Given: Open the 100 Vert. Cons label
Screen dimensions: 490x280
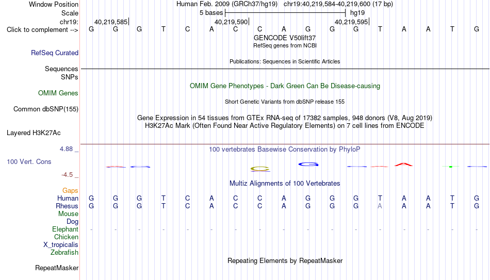Looking at the screenshot, I should point(29,161).
